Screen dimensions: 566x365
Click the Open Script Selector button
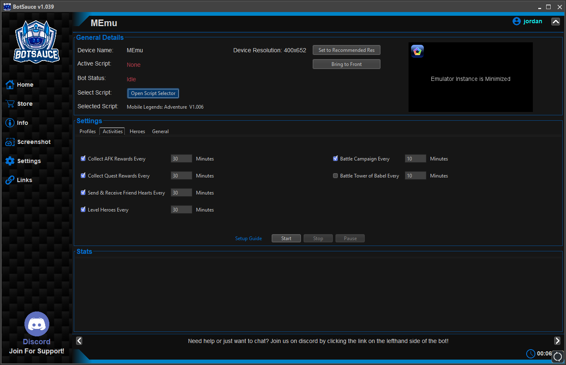point(153,93)
